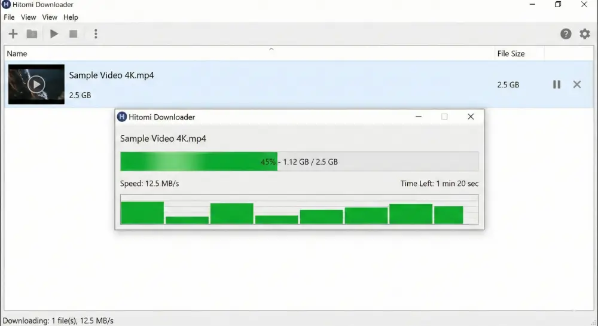Stop downloads with the toolbar stop icon

coord(73,34)
